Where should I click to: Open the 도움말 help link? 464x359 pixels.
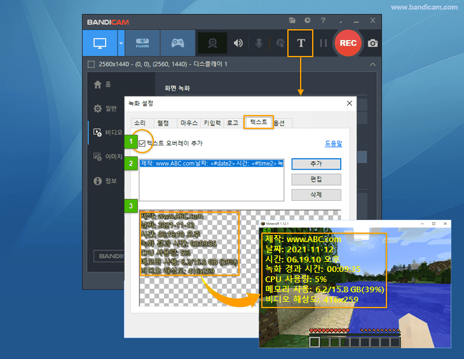point(334,144)
